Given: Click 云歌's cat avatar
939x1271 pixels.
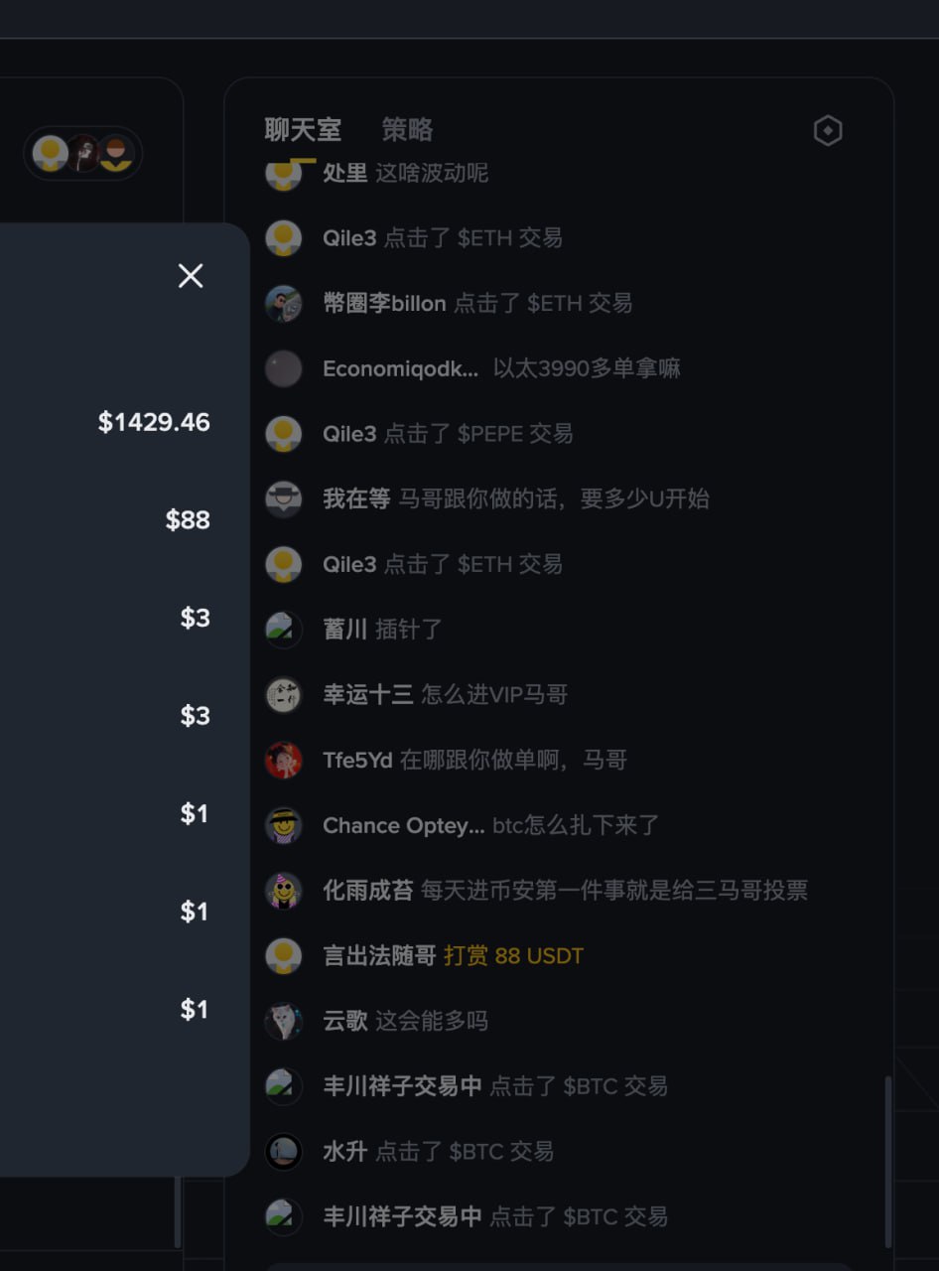Looking at the screenshot, I should coord(284,1021).
